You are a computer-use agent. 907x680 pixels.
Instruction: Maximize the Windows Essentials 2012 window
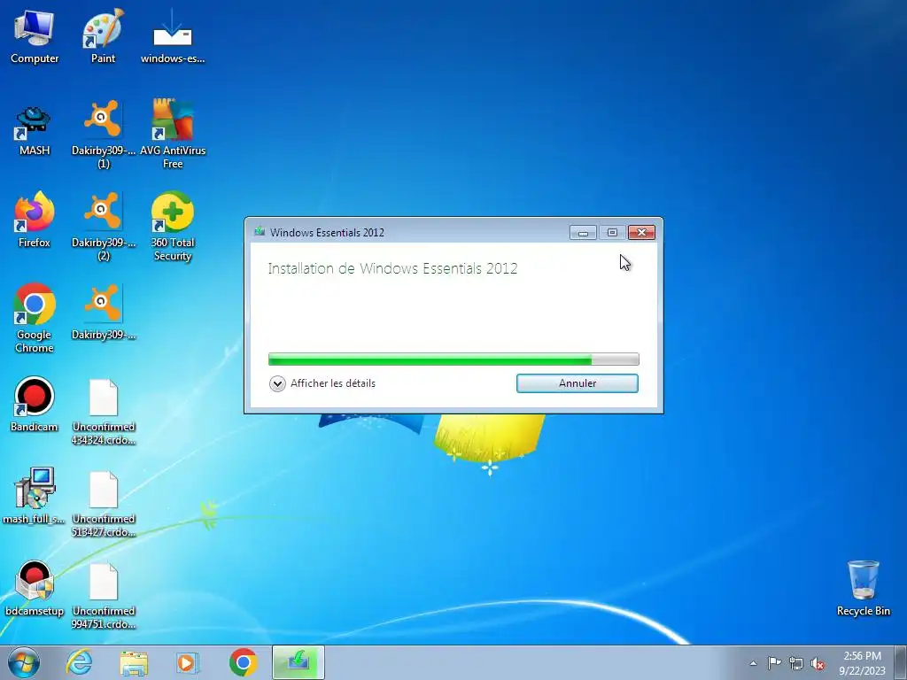click(612, 233)
